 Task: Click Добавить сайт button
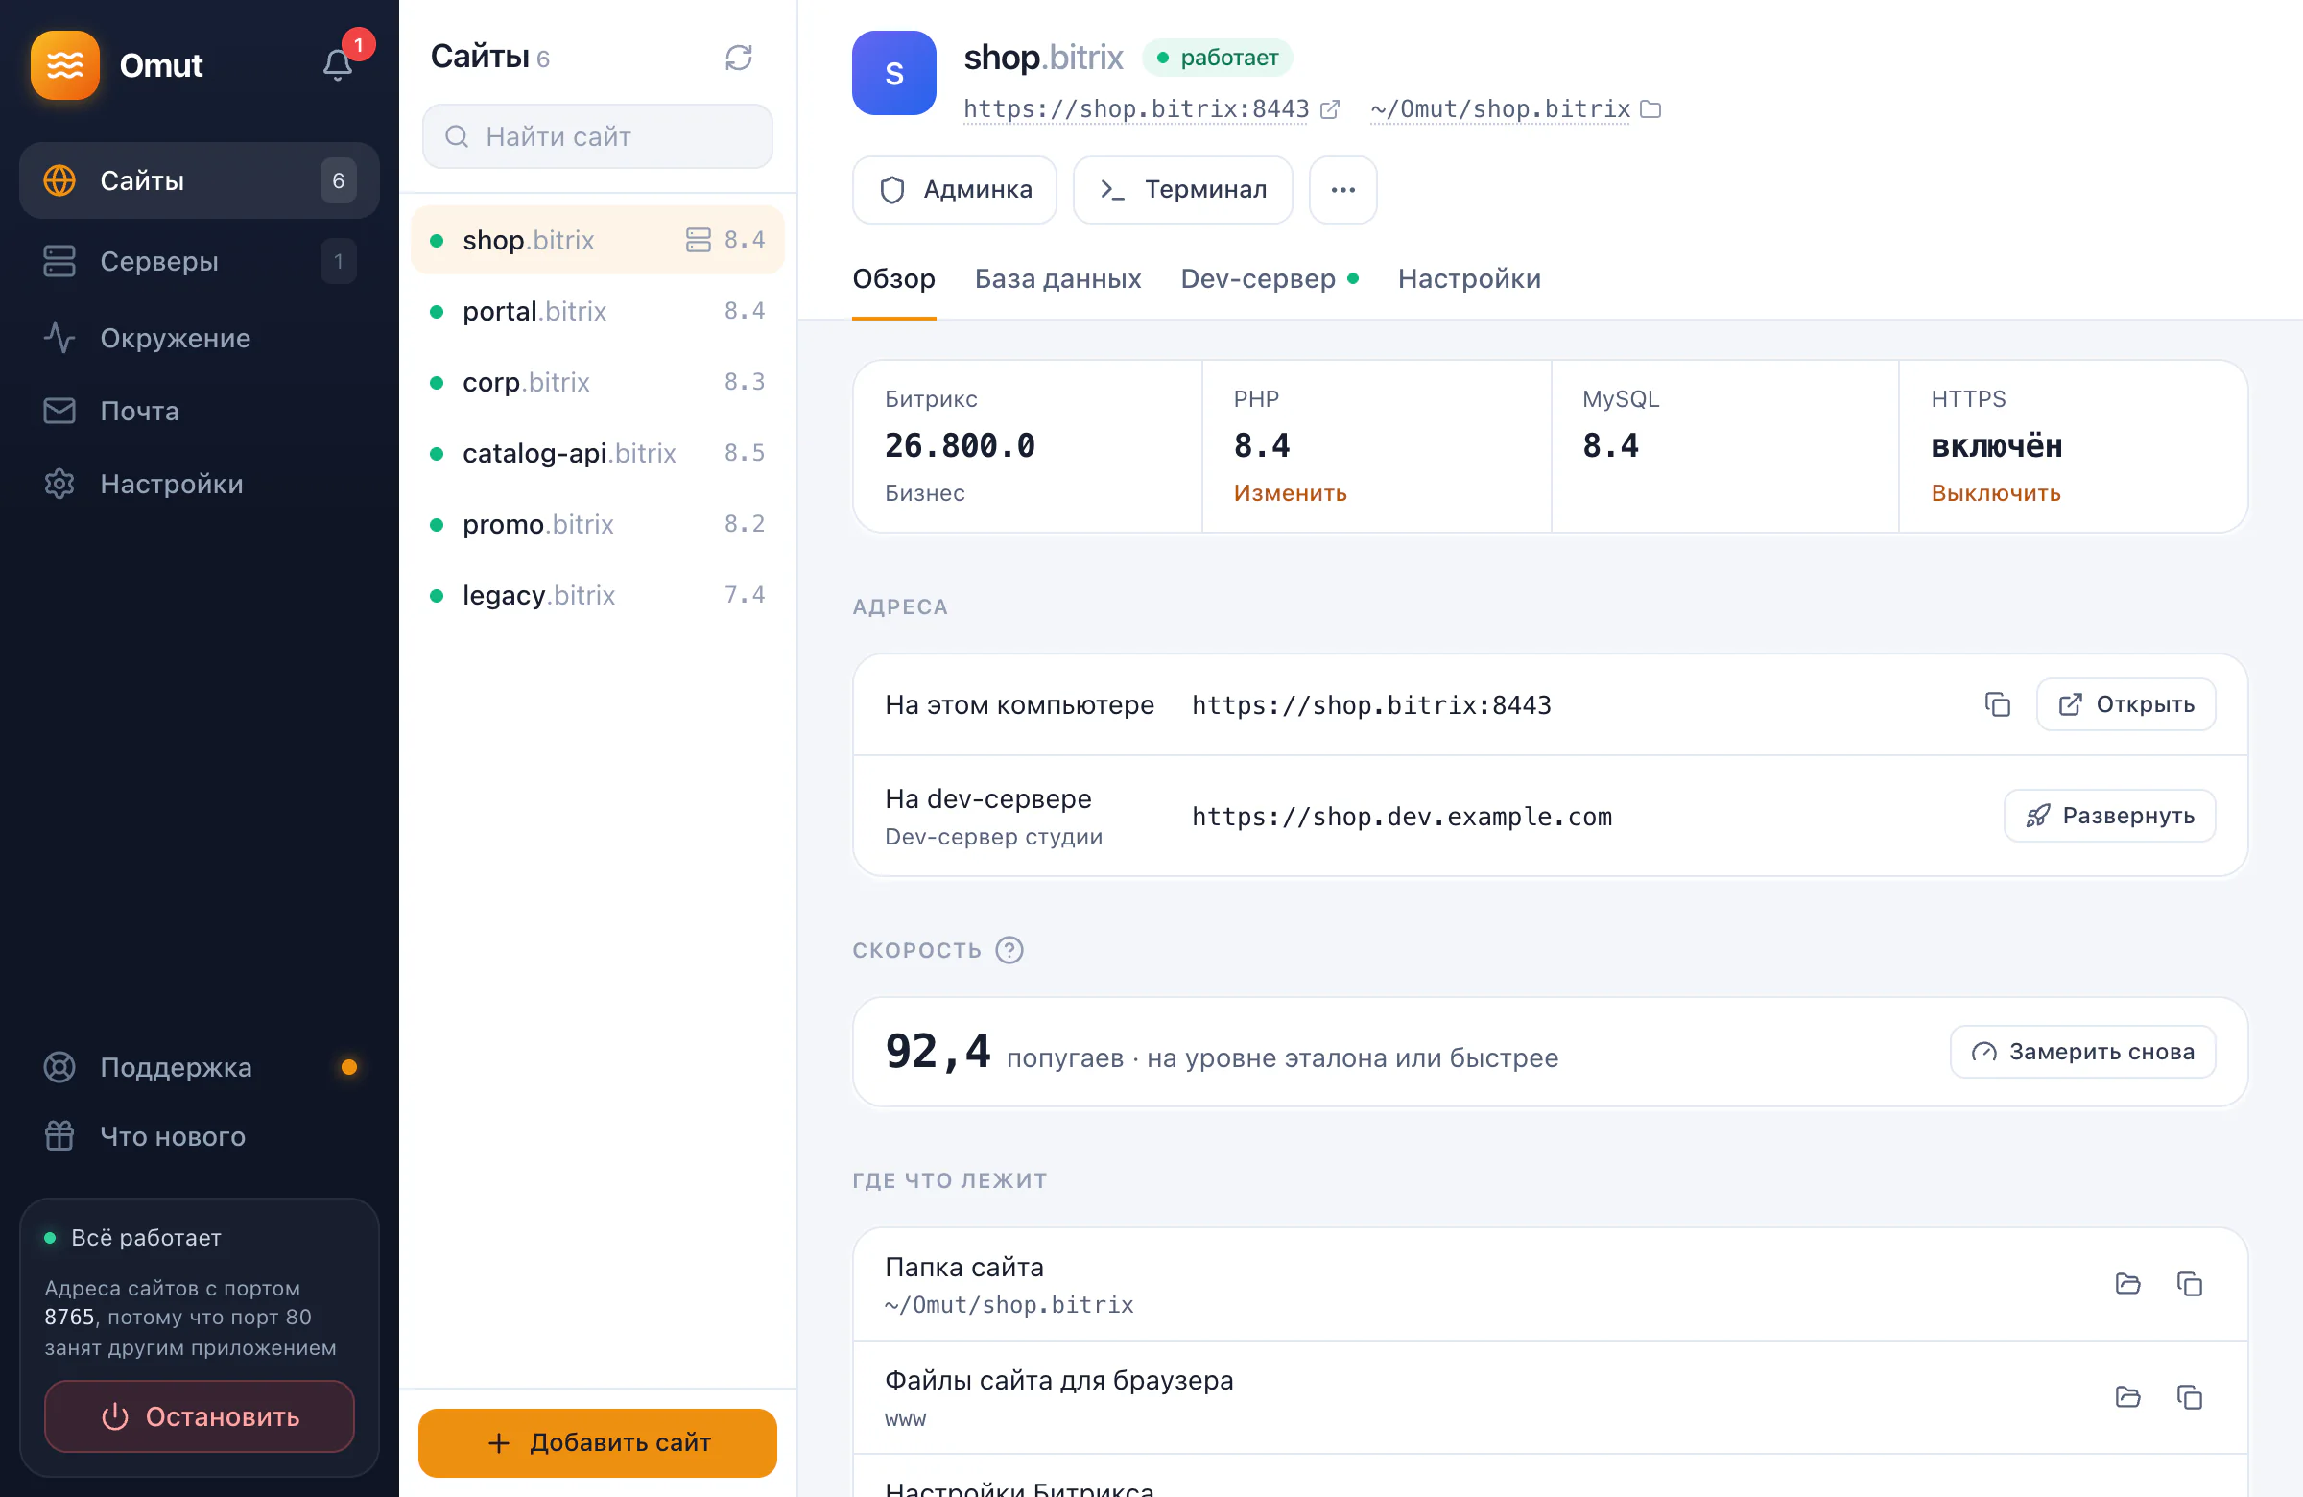pos(597,1443)
